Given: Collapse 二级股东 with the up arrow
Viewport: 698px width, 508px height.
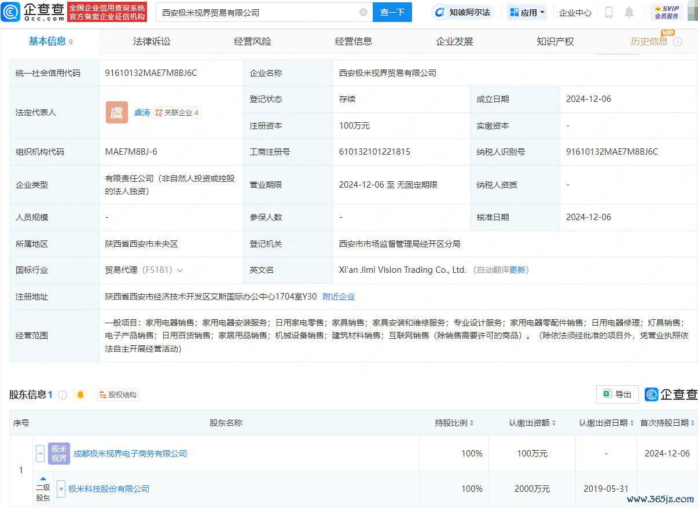Looking at the screenshot, I should pyautogui.click(x=43, y=478).
